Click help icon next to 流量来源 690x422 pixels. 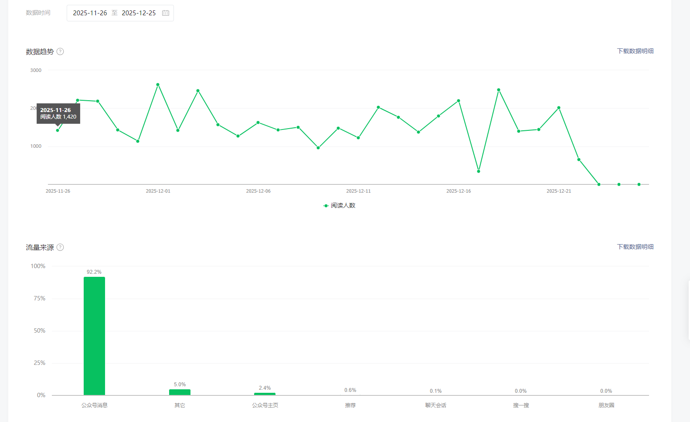[x=60, y=247]
